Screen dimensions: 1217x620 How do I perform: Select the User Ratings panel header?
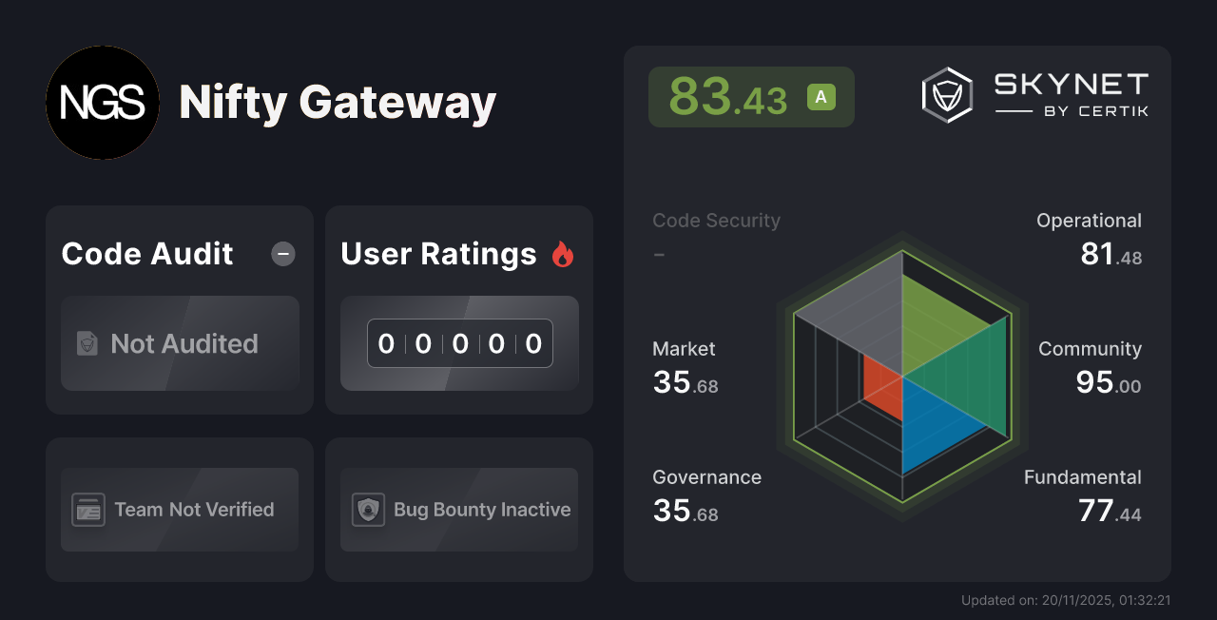click(x=438, y=253)
